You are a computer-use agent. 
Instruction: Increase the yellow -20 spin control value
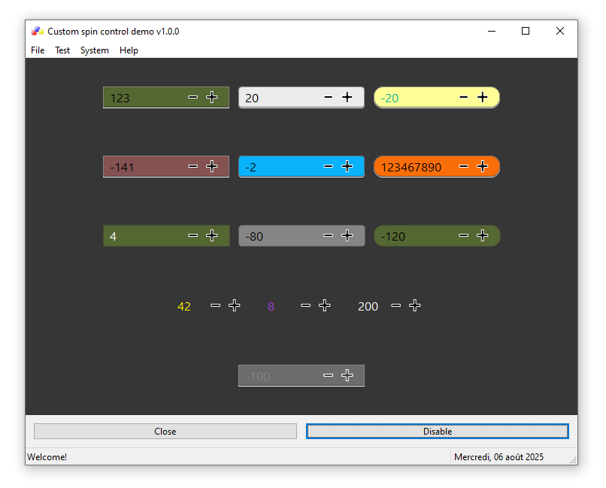coord(483,97)
